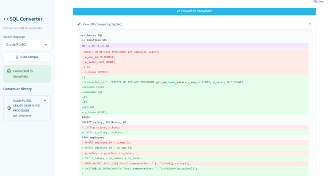Click the Connected to Snowflake status banner

27,74
